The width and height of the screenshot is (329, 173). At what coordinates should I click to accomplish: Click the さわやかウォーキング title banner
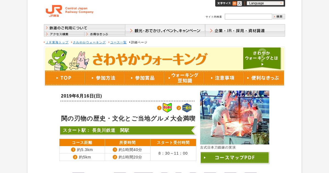(149, 59)
